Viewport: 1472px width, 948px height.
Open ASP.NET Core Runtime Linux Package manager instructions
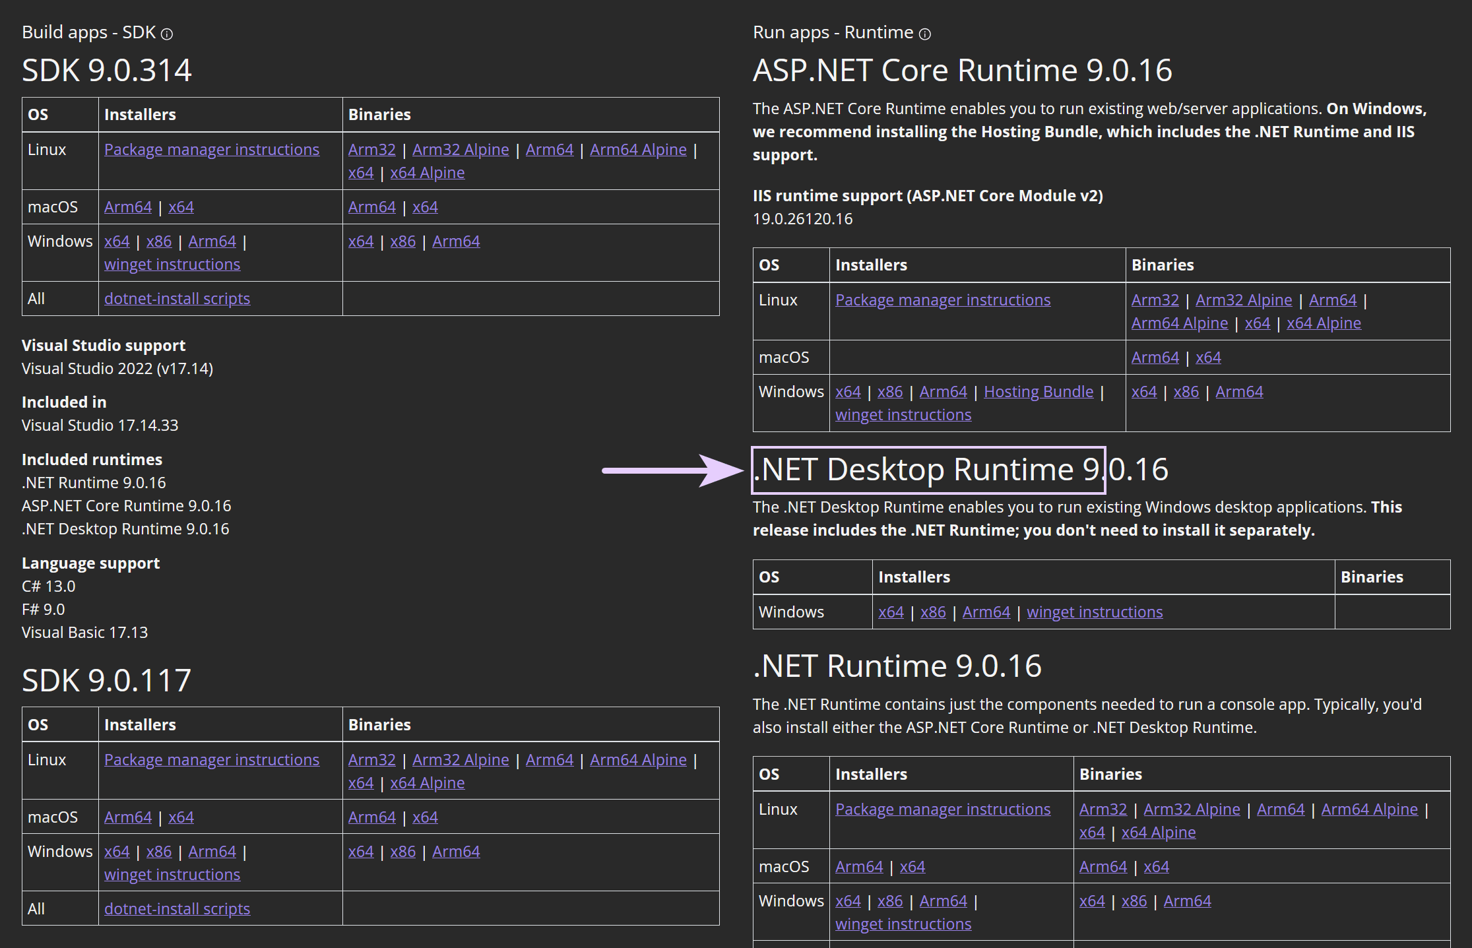point(943,300)
